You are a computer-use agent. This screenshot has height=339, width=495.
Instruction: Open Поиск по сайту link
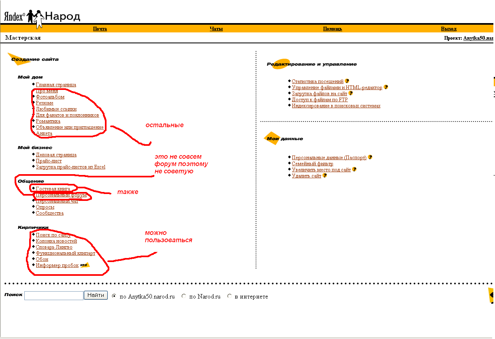click(53, 235)
